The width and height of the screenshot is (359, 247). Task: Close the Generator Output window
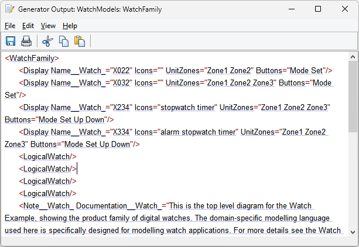(x=345, y=9)
